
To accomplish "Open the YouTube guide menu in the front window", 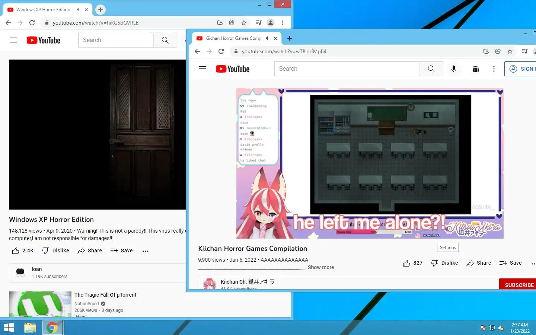I will pyautogui.click(x=202, y=69).
